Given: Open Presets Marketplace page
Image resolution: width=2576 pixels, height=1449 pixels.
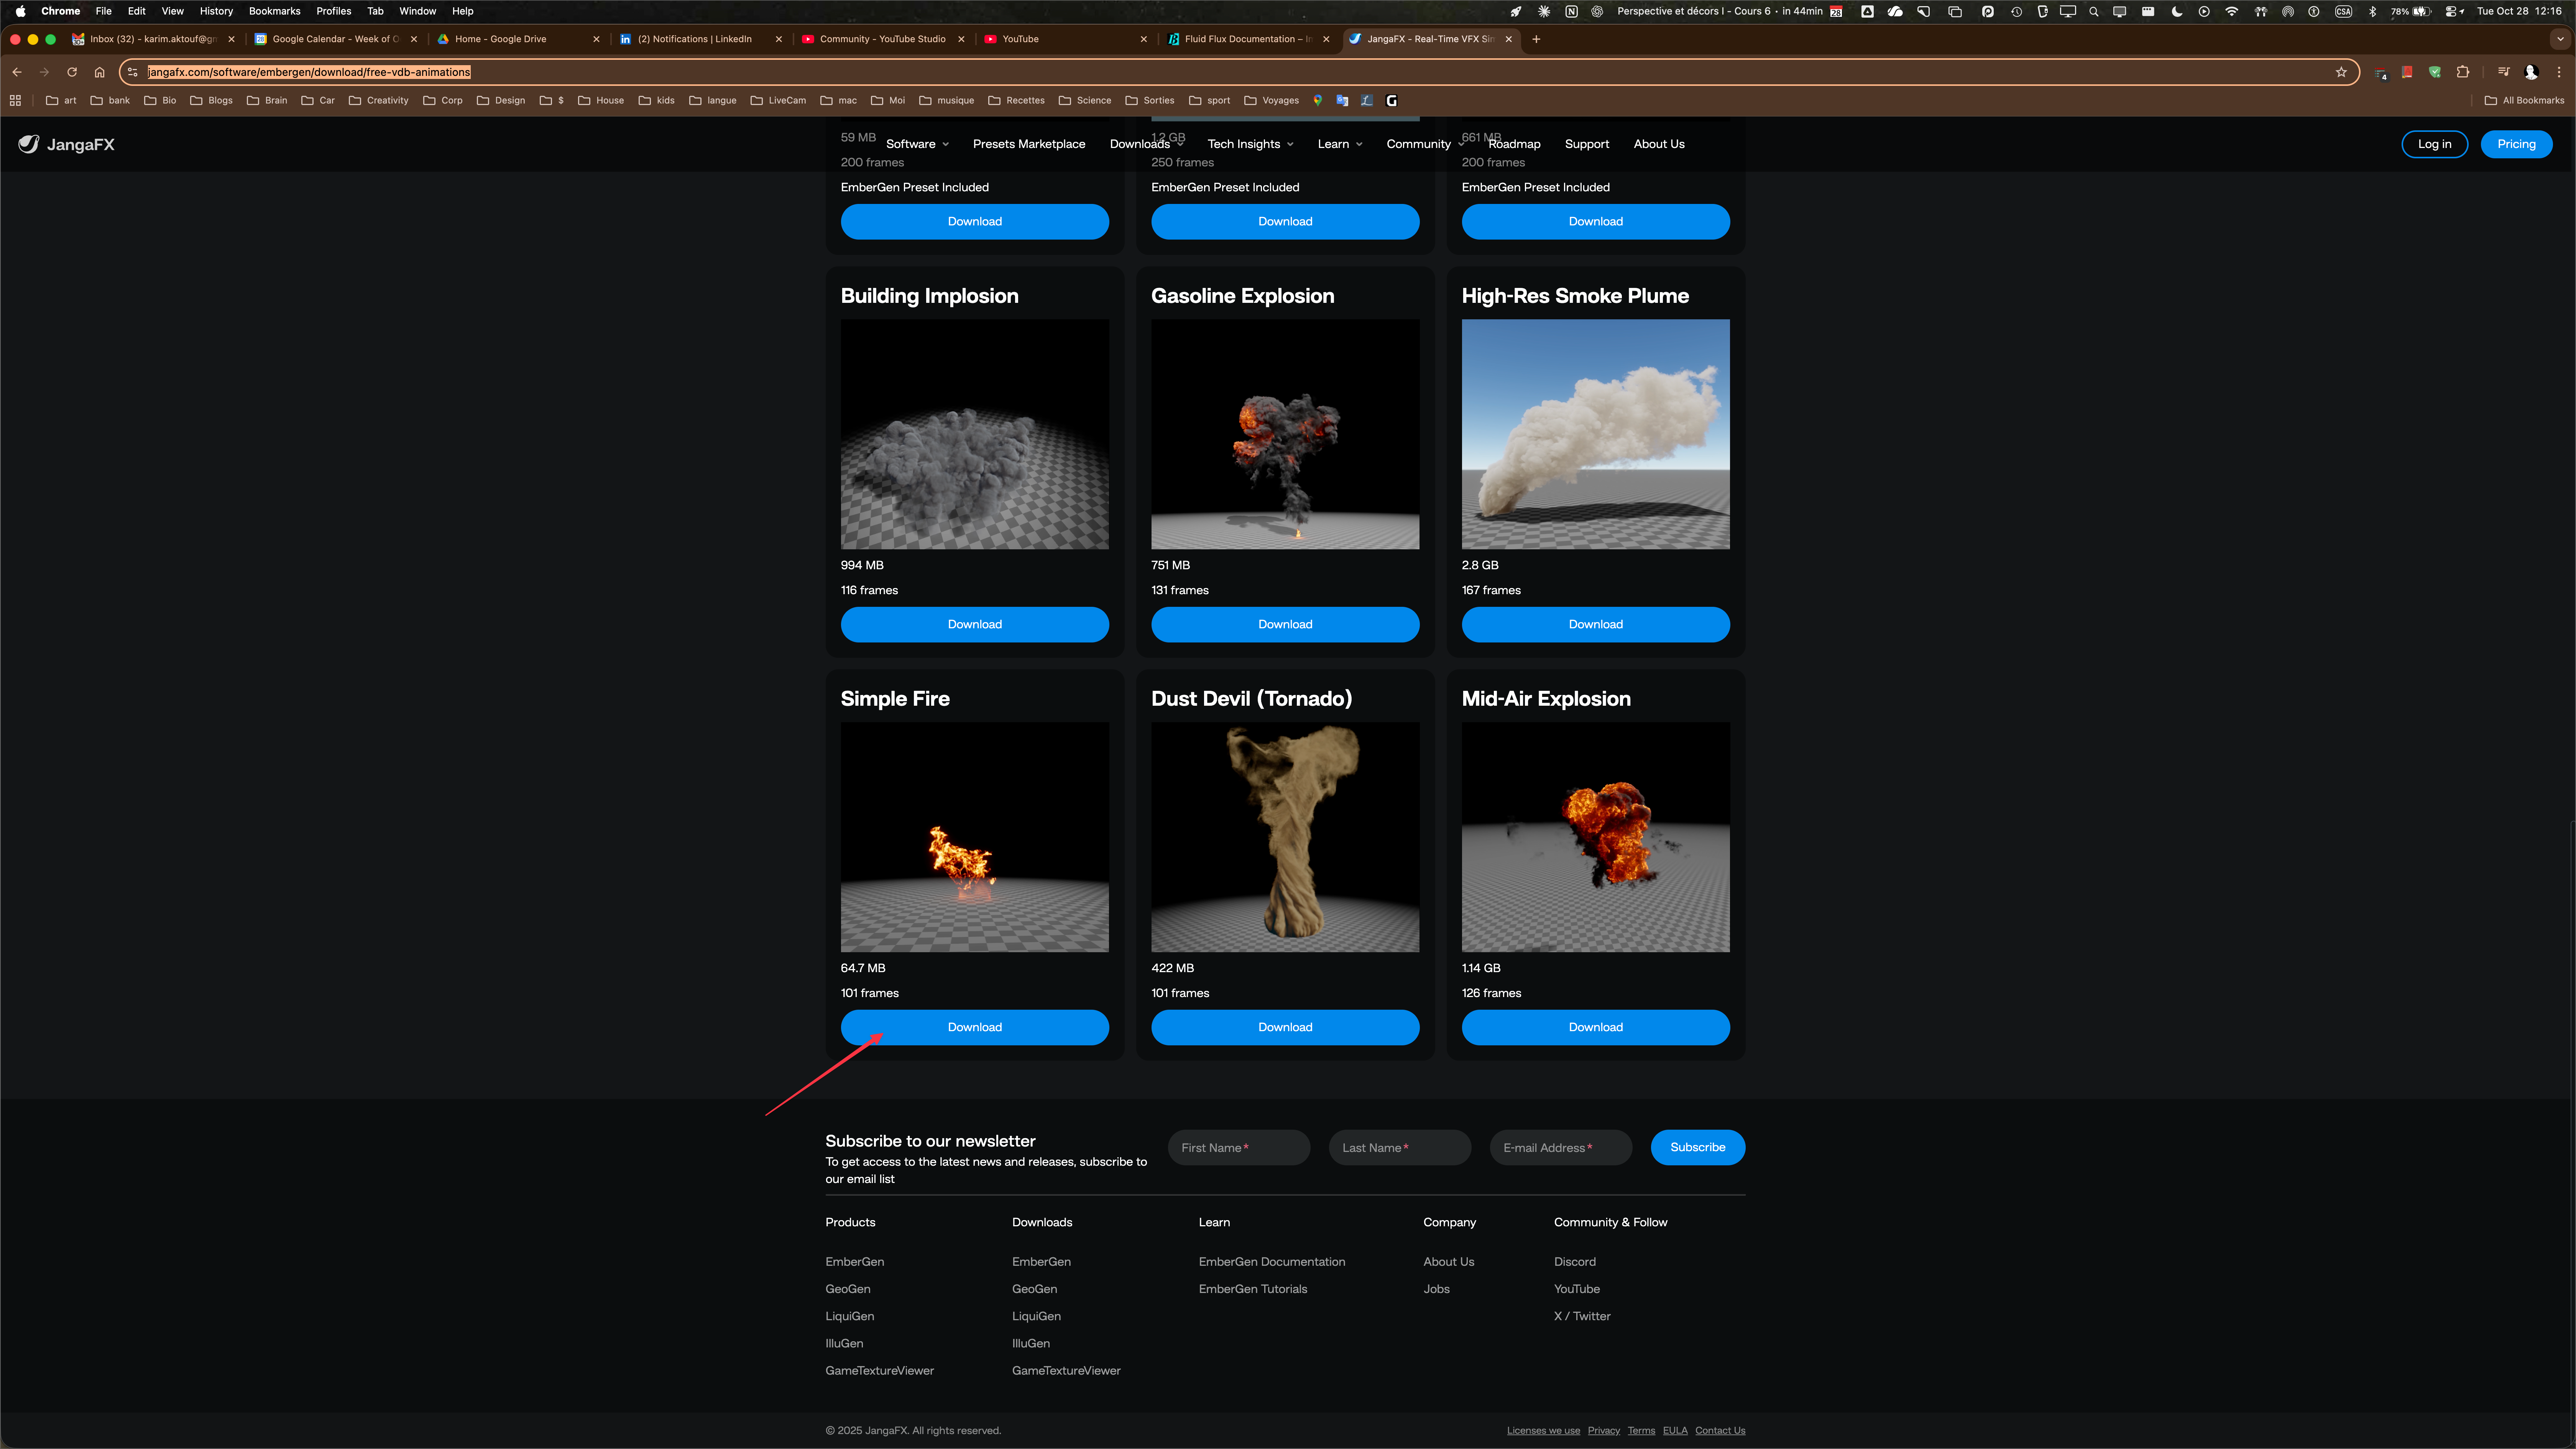Looking at the screenshot, I should [x=1028, y=144].
